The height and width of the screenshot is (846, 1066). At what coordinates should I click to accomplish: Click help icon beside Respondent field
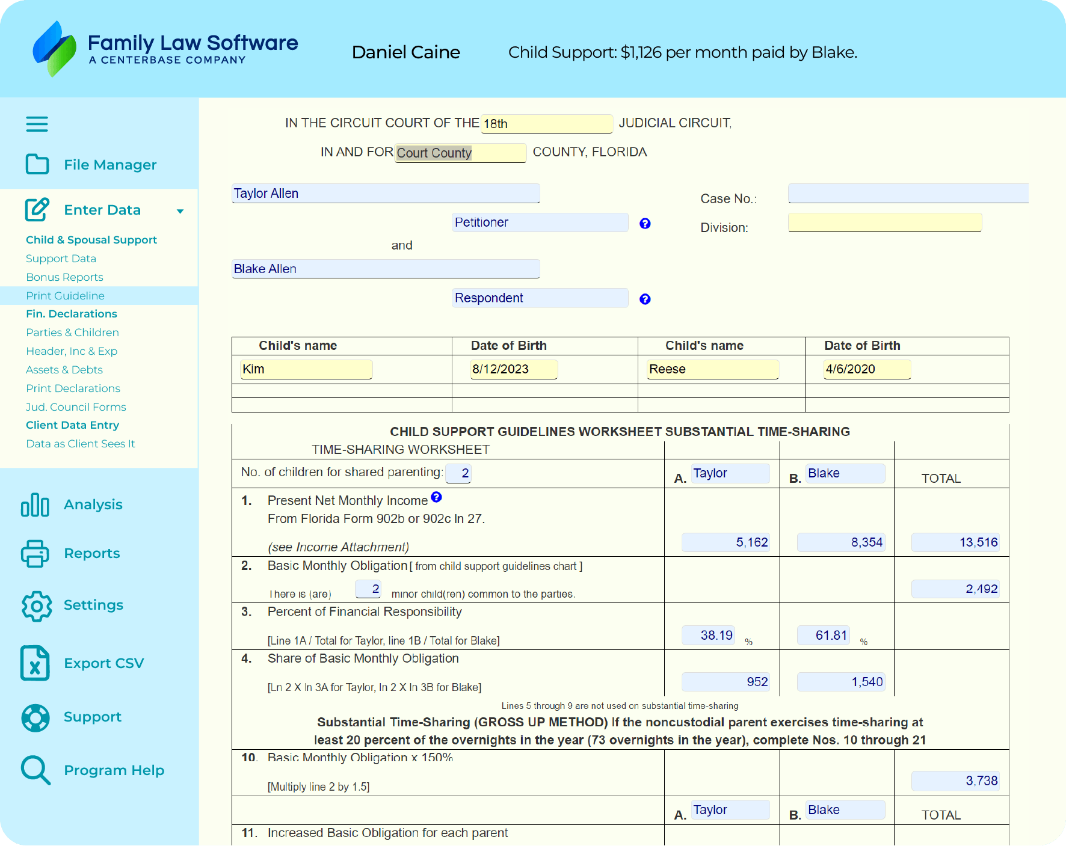click(x=645, y=299)
